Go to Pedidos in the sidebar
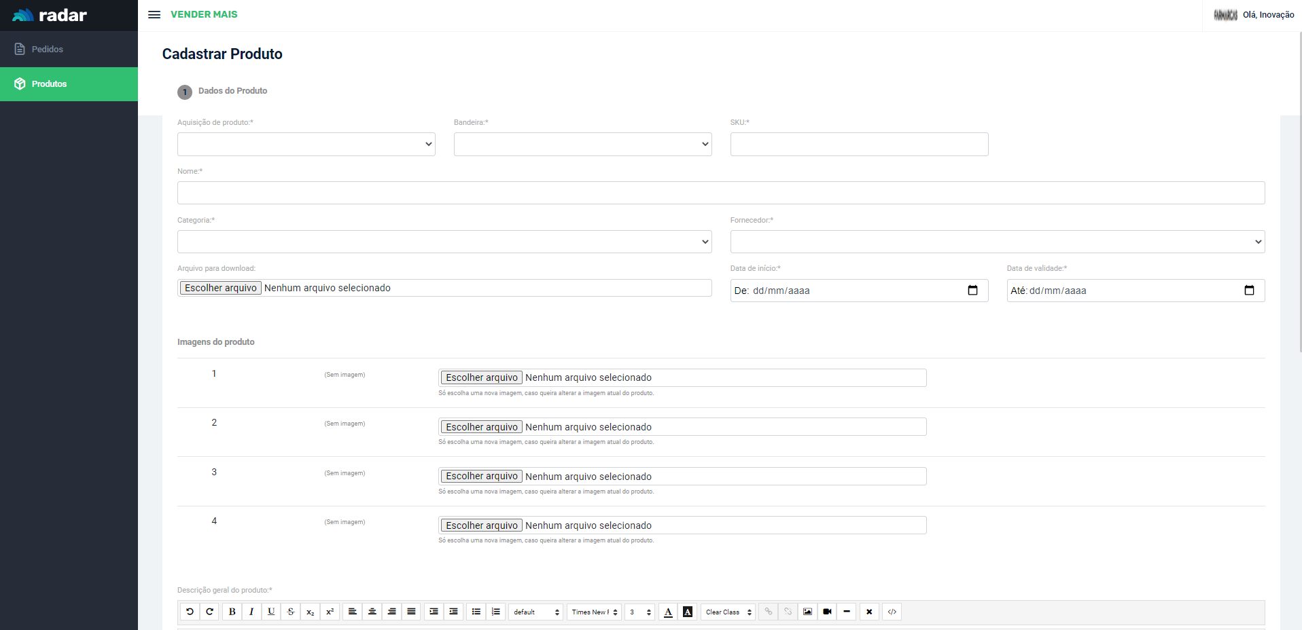This screenshot has height=630, width=1302. pyautogui.click(x=48, y=49)
